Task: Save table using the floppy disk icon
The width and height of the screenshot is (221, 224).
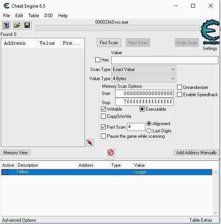Action: click(27, 26)
